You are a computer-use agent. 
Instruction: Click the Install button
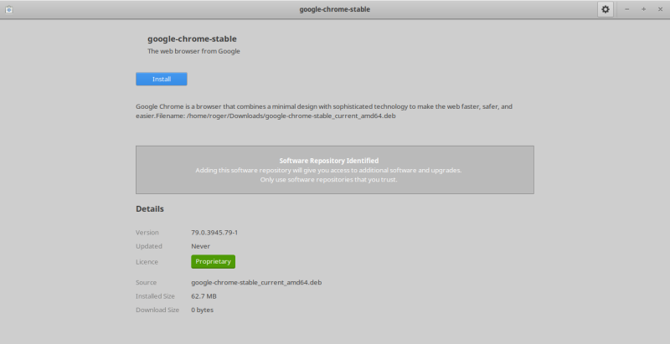[161, 79]
